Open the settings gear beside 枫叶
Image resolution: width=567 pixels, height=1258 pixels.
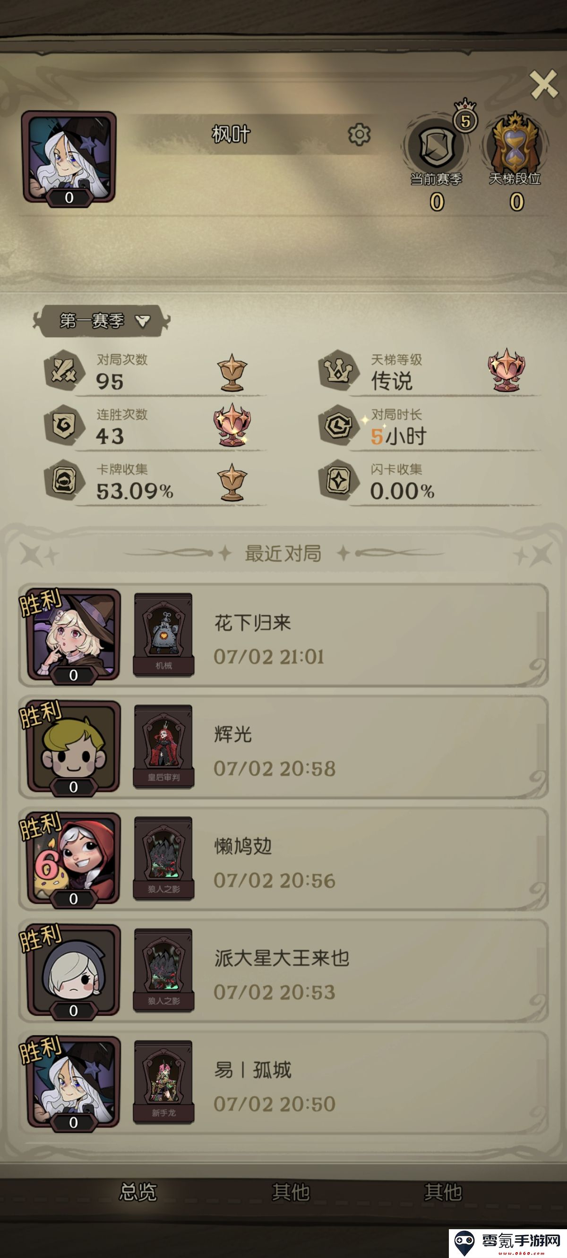359,134
